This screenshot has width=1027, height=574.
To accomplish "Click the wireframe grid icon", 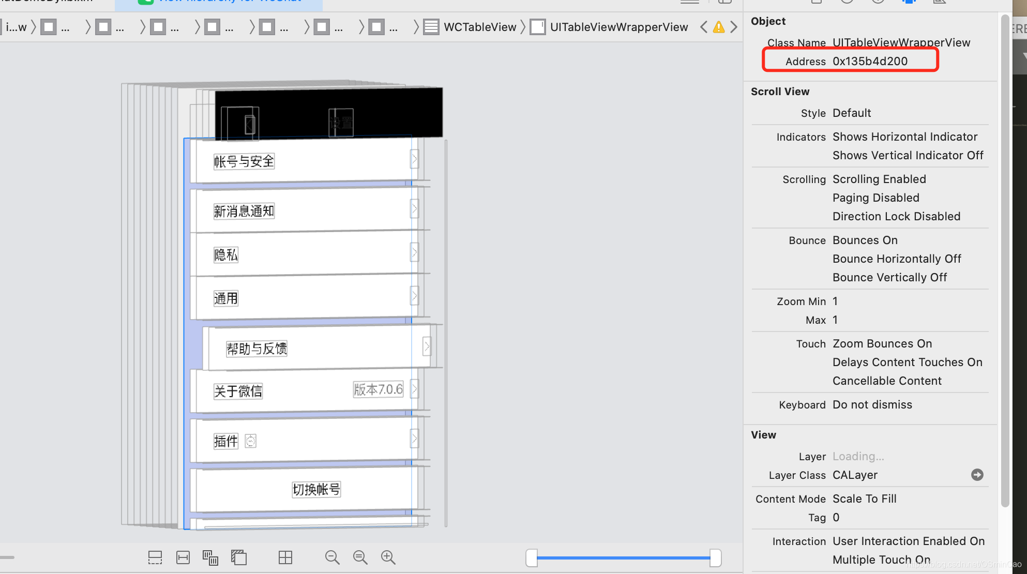I will tap(285, 557).
